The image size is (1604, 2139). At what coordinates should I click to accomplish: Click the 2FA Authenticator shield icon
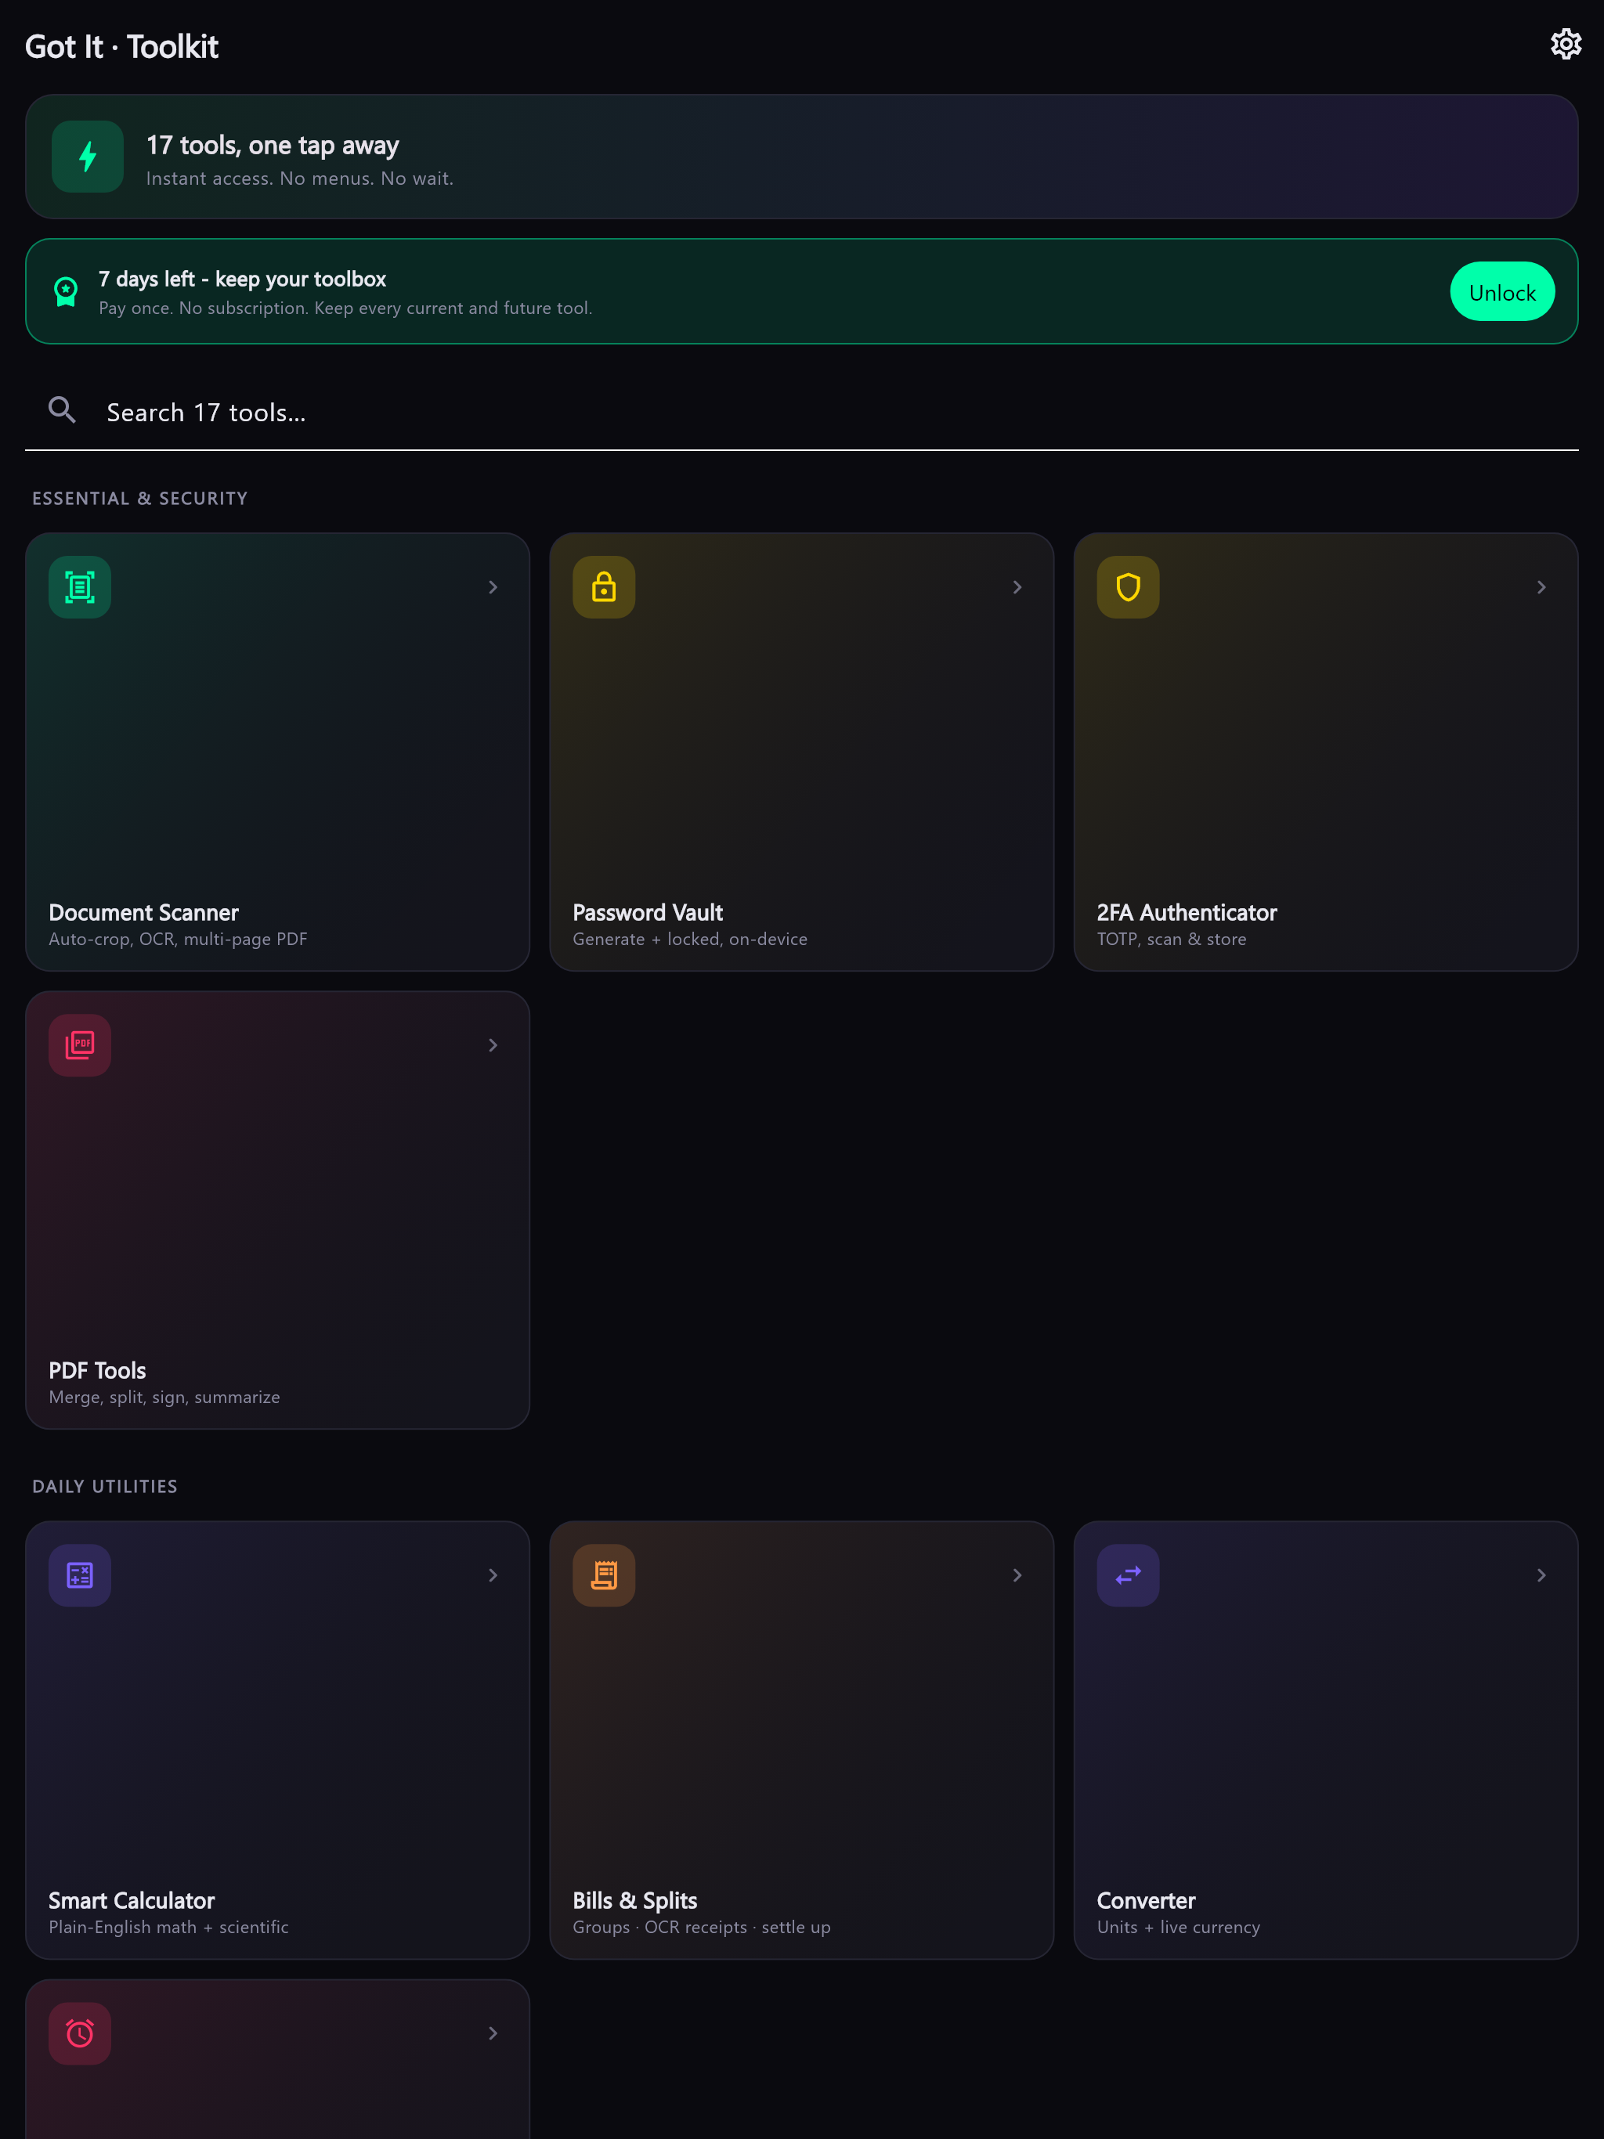point(1128,587)
